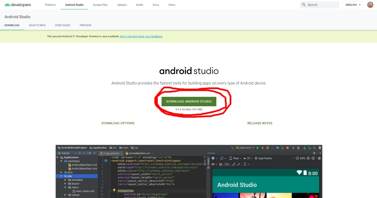
Task: Open the API 27 version dropdown
Action: (248, 158)
